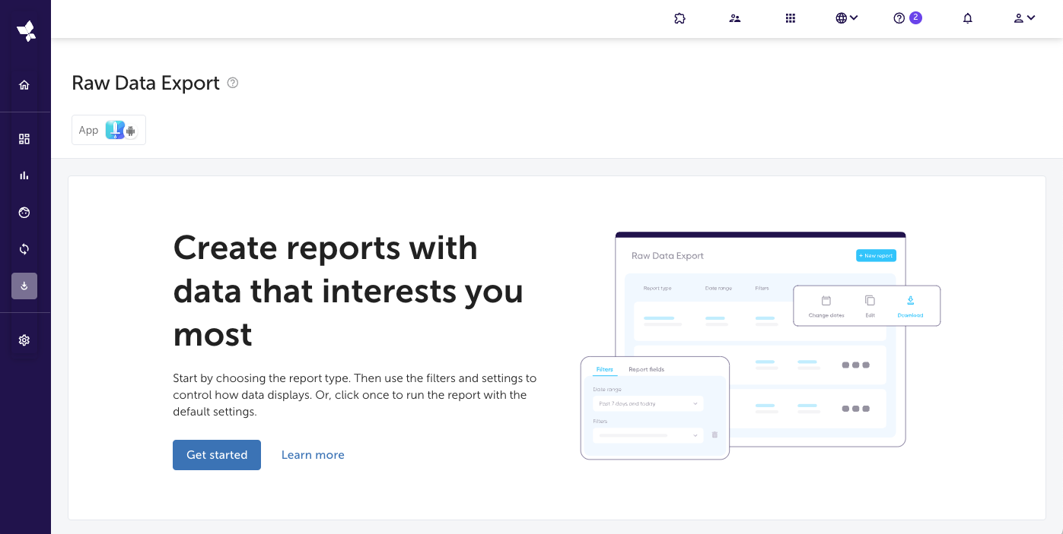
Task: Expand the user account dropdown
Action: tap(1024, 18)
